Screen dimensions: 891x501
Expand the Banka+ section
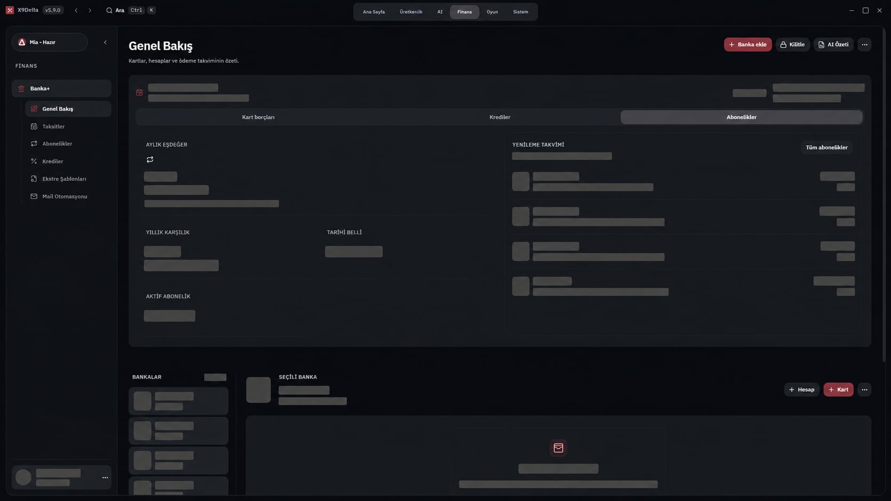tap(61, 88)
